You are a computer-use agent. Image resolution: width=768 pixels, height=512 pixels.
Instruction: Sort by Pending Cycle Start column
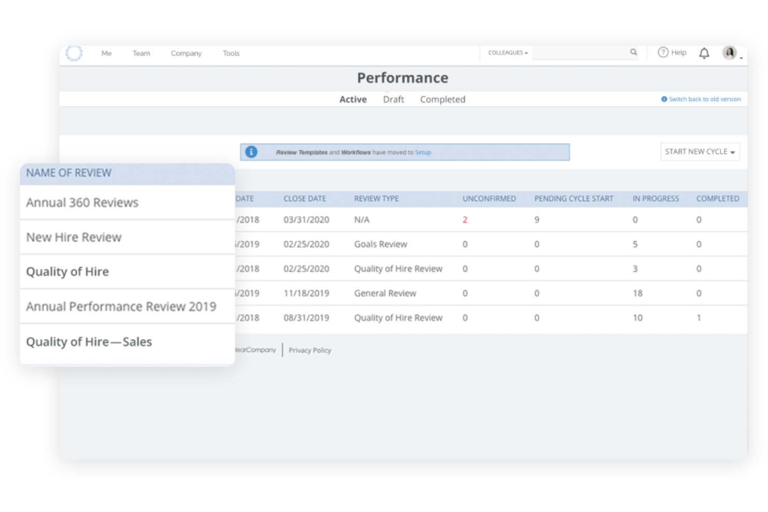[573, 199]
